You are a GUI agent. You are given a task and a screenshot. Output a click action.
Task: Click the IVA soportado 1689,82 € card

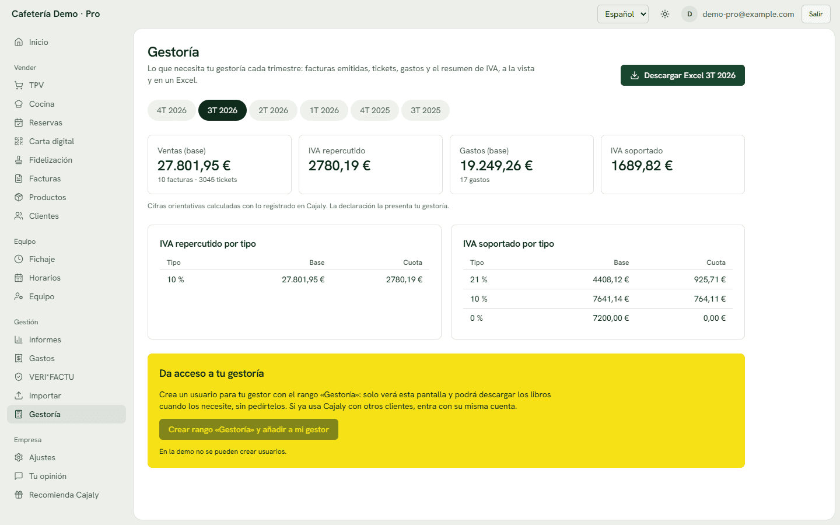673,164
